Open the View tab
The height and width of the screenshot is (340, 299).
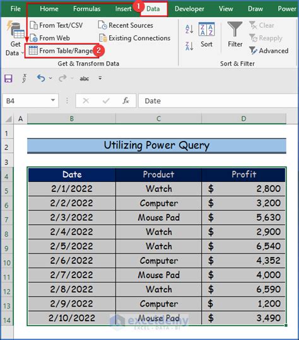point(226,9)
